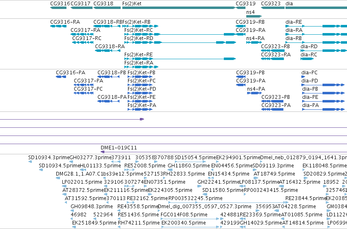The image size is (347, 229).
Task: Select EST AT18749.5prime
Action: [x=256, y=178]
